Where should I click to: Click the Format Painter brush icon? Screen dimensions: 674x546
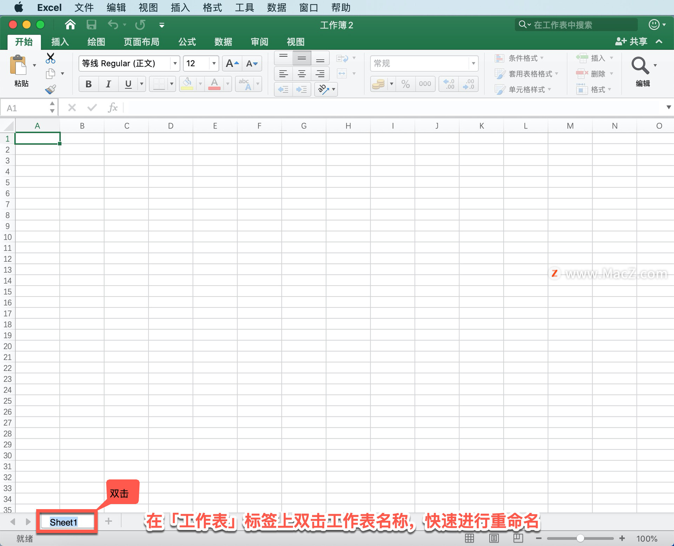tap(51, 89)
